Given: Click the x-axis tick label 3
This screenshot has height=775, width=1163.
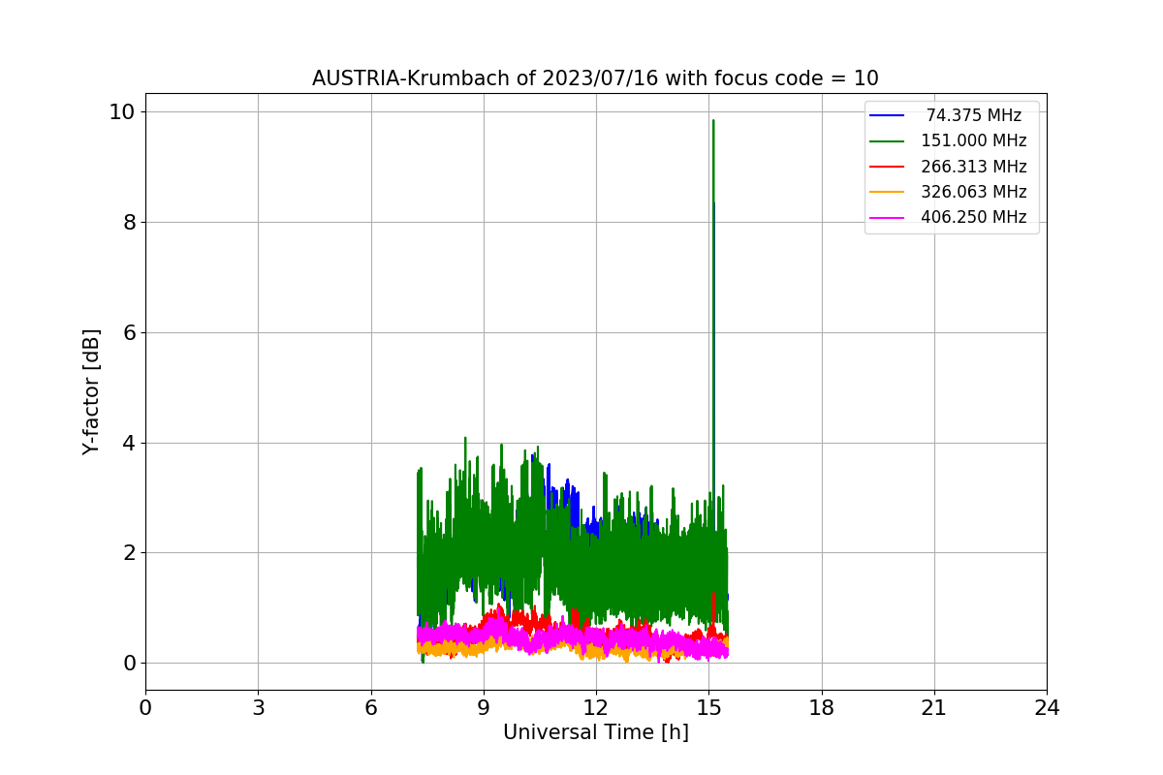Looking at the screenshot, I should [258, 708].
